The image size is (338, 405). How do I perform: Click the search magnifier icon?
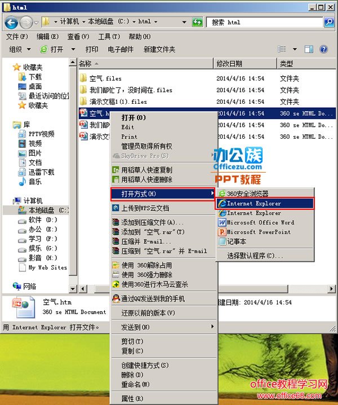coord(329,22)
